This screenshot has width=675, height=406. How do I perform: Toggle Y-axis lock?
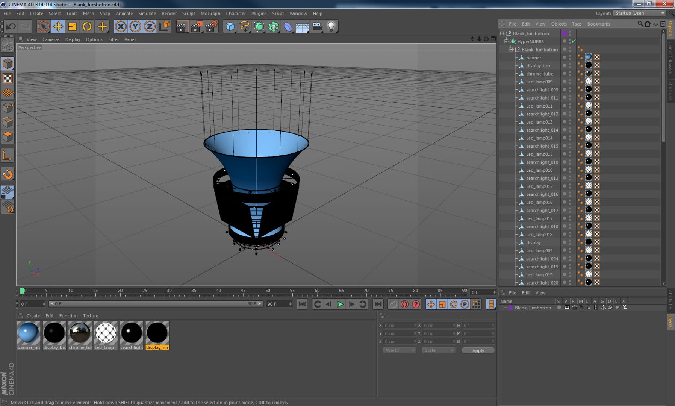[135, 26]
